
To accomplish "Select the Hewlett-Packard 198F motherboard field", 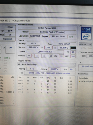I will (47, 28).
